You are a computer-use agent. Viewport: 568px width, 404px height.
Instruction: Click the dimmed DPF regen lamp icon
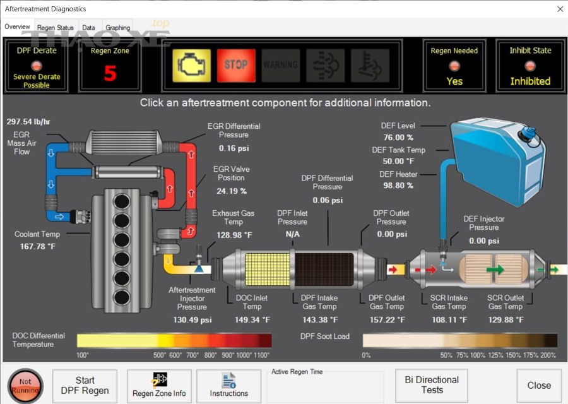click(325, 66)
